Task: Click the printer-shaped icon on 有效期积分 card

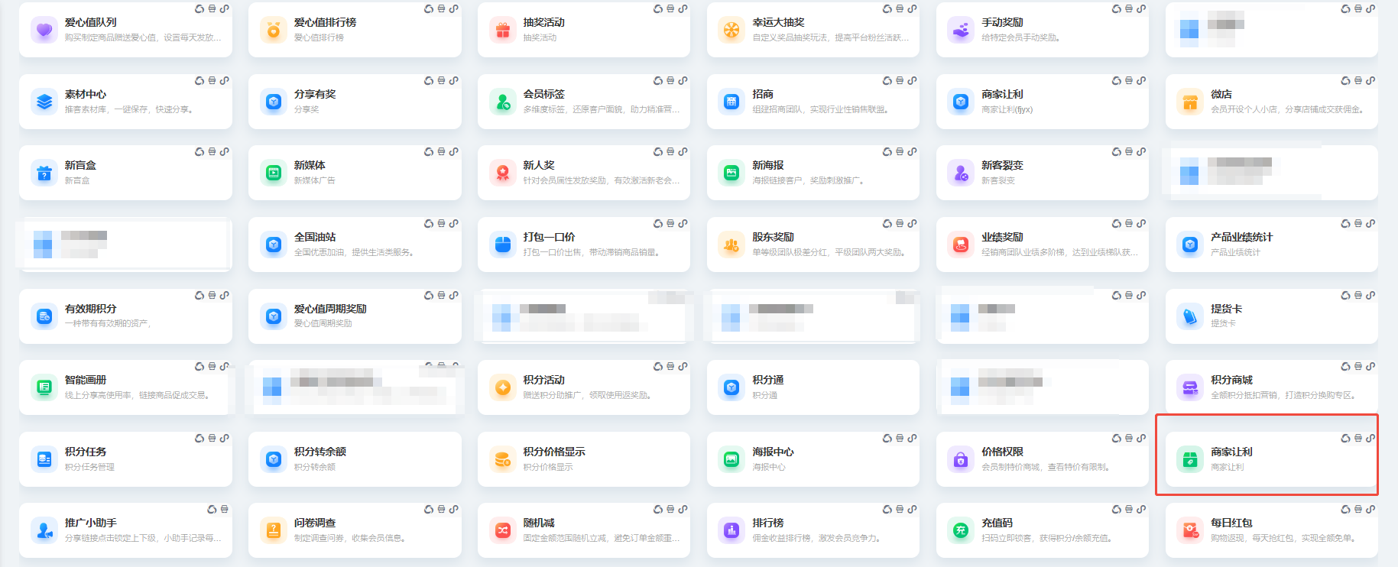Action: coord(212,295)
